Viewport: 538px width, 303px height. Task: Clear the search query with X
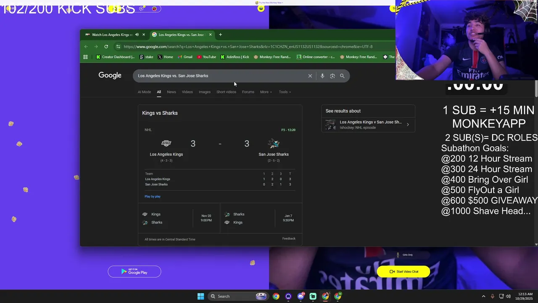310,76
